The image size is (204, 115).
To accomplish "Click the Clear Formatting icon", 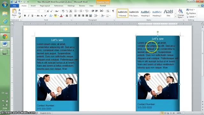I will [63, 11].
